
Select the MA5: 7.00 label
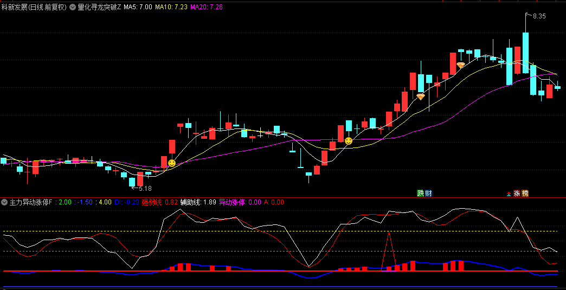(x=138, y=7)
